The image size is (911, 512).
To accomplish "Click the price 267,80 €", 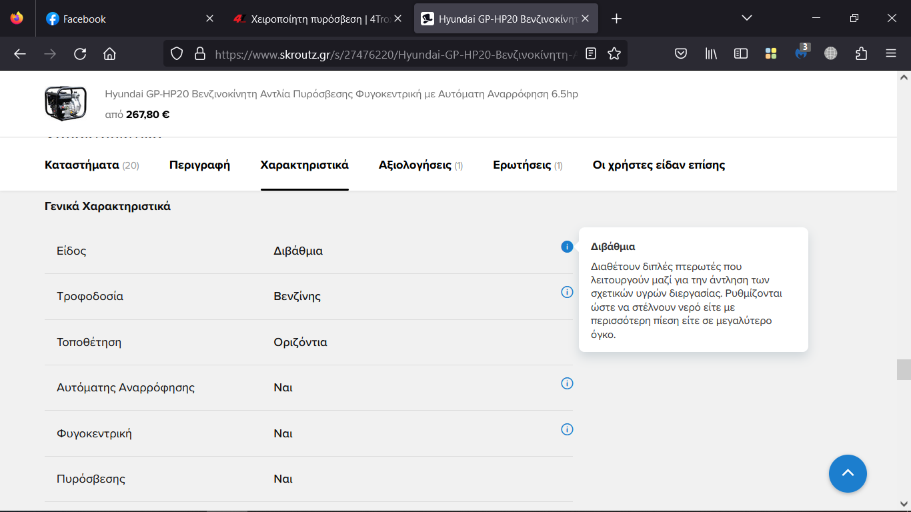I will pos(147,114).
